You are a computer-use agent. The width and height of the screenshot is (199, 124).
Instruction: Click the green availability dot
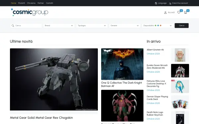click(x=156, y=25)
